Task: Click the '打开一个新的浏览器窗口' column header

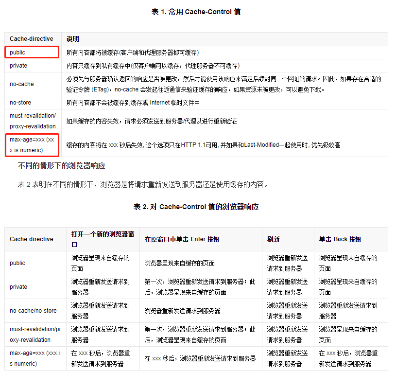Action: pyautogui.click(x=103, y=239)
